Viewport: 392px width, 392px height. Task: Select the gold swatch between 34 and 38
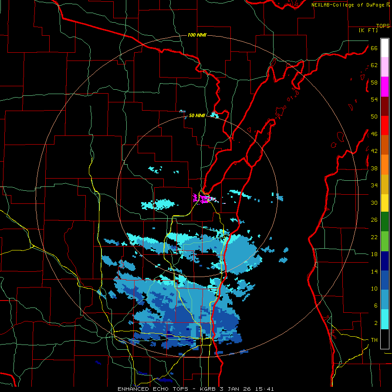tap(385, 184)
